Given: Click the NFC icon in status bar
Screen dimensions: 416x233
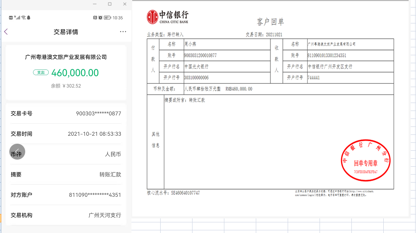Looking at the screenshot, I should (95, 18).
